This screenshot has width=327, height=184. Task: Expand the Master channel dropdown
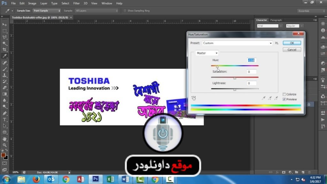207,53
